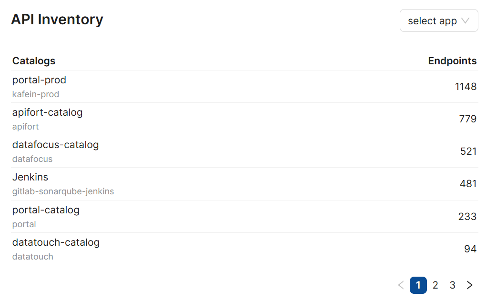
Task: Open datafocus-catalog from the list
Action: (55, 145)
